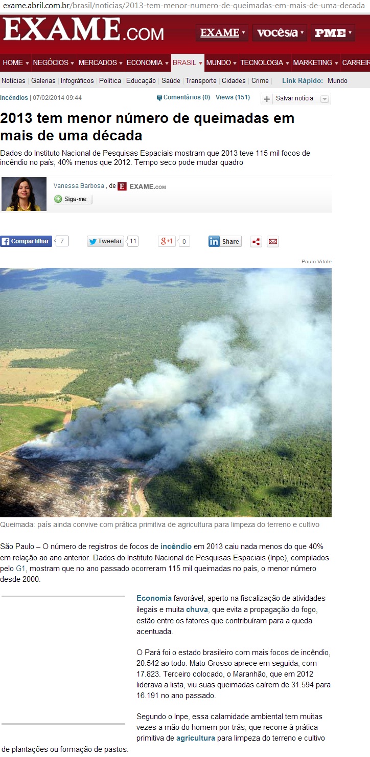Expand the Salvar notícia dropdown arrow

point(325,99)
